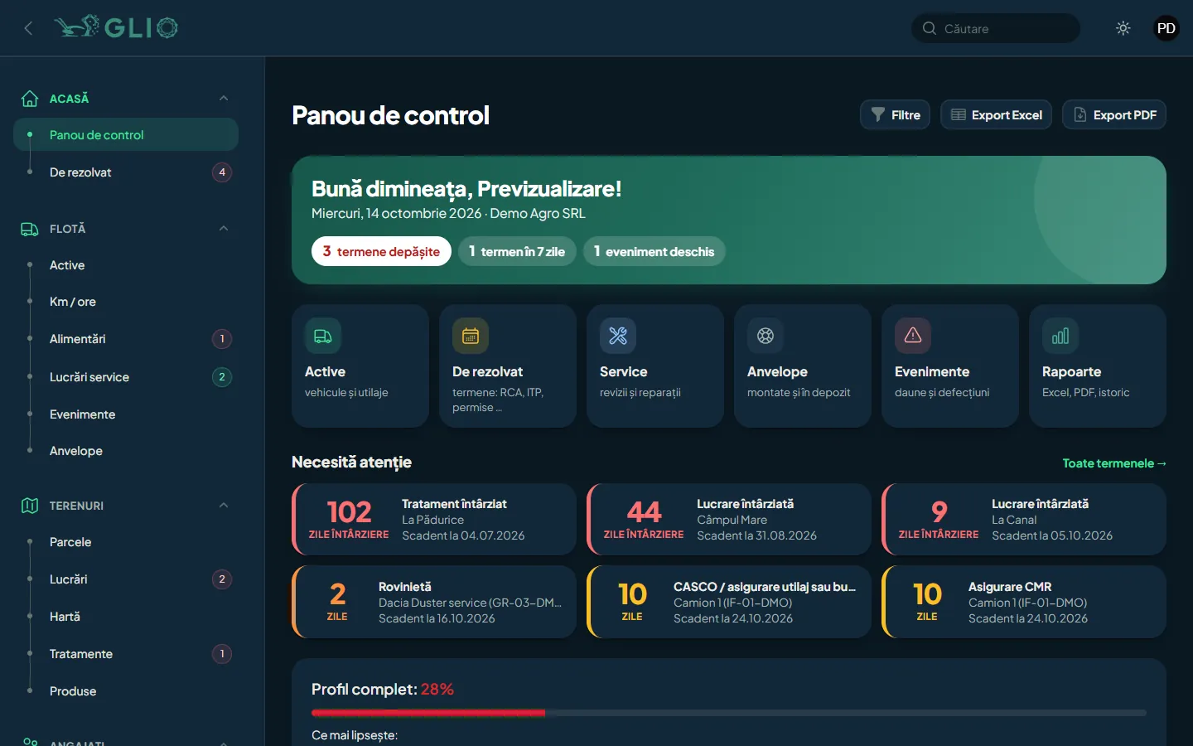Click the Lucrări under Terenuri badge 2
This screenshot has height=746, width=1193.
(x=222, y=579)
